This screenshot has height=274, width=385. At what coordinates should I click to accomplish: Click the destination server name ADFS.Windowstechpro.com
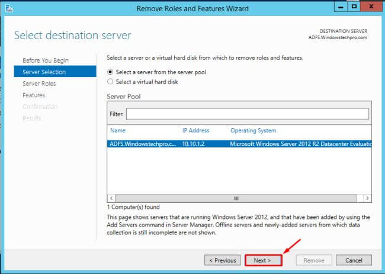(338, 37)
